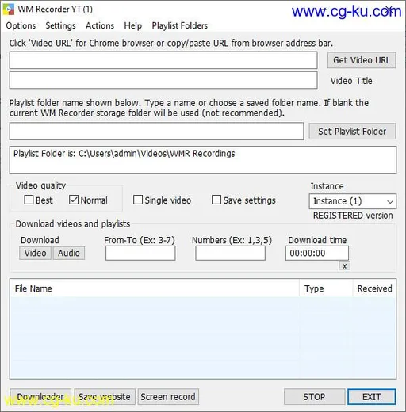Enable Best video quality checkbox
Screen dimensions: 406x412
click(29, 200)
